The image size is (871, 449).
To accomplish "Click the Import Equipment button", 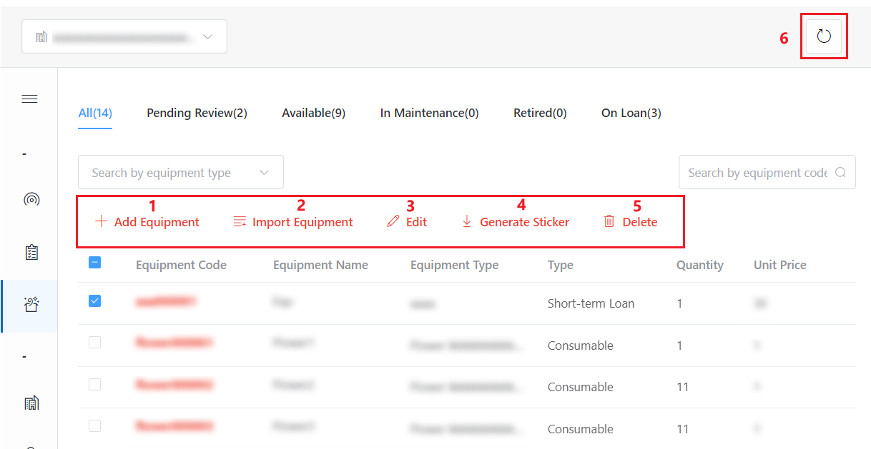I will point(293,222).
